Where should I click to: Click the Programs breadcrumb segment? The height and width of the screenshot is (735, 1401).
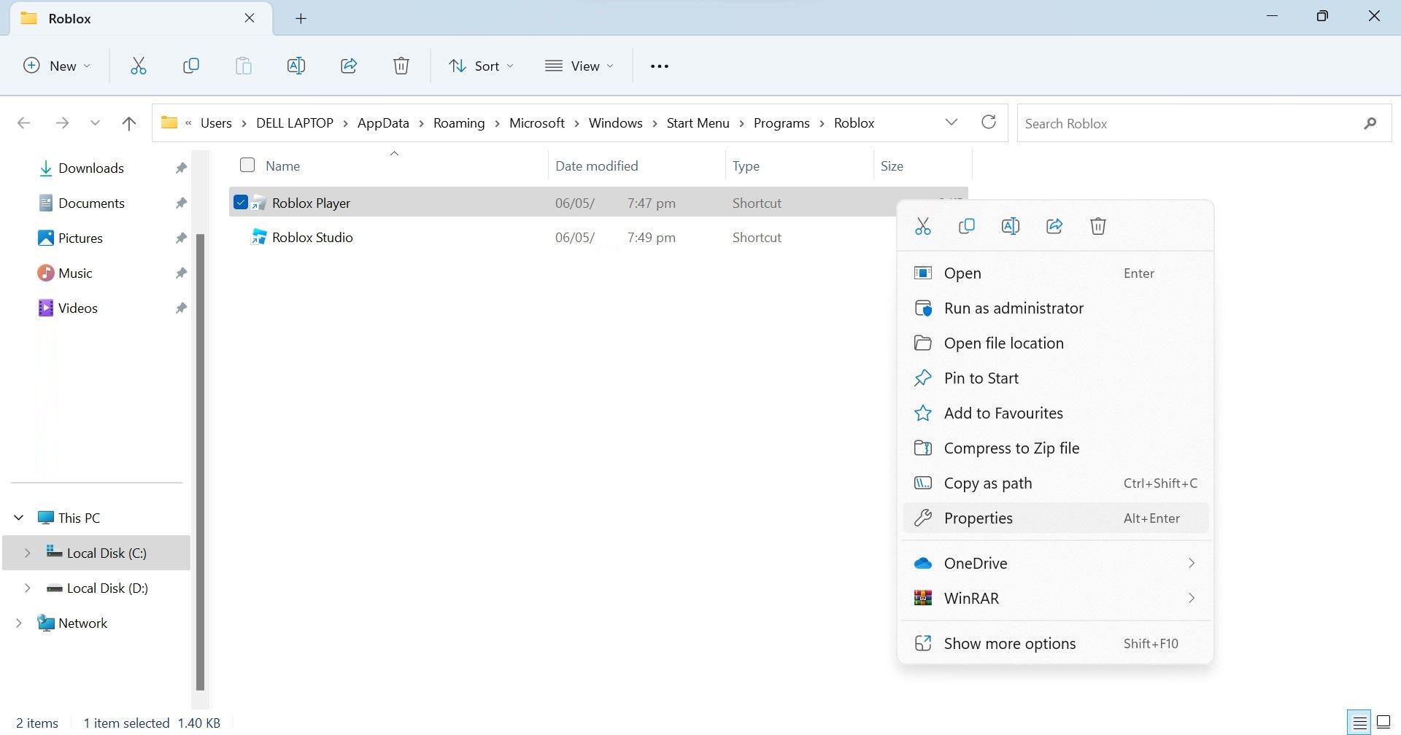coord(781,123)
